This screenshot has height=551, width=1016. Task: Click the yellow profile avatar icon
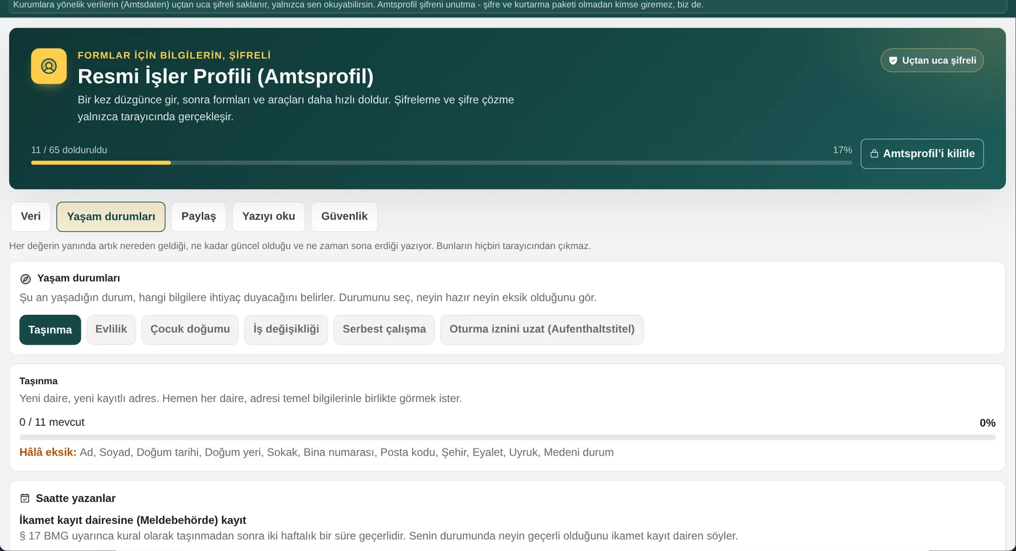(x=49, y=66)
